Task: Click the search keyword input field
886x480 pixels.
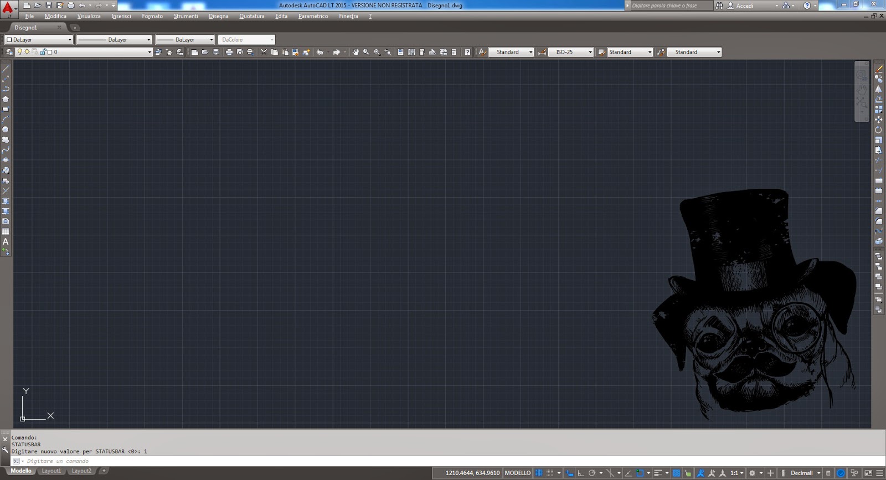Action: click(x=672, y=6)
